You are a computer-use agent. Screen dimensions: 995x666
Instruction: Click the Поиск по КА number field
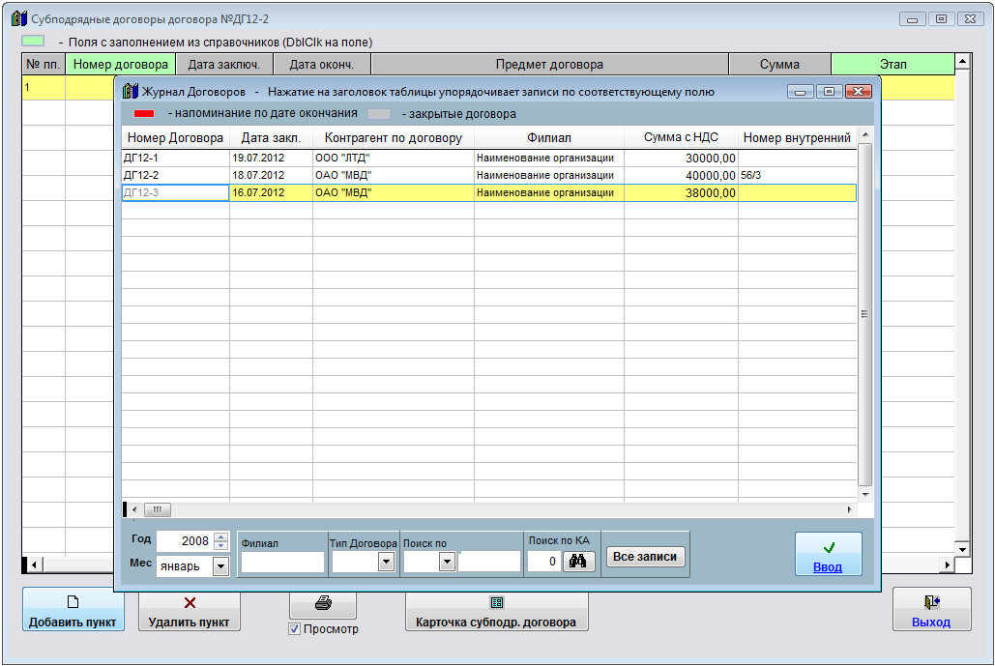click(544, 562)
